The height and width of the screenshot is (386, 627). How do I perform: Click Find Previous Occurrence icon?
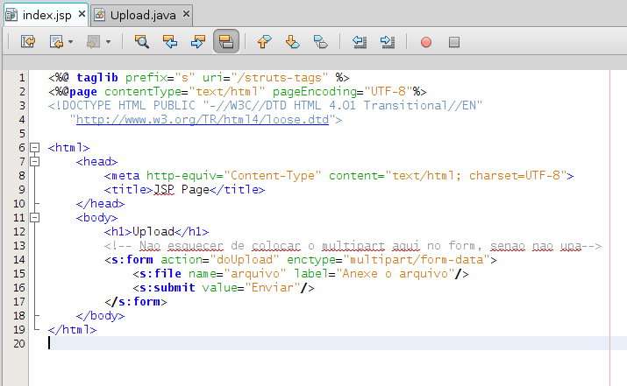pos(170,41)
